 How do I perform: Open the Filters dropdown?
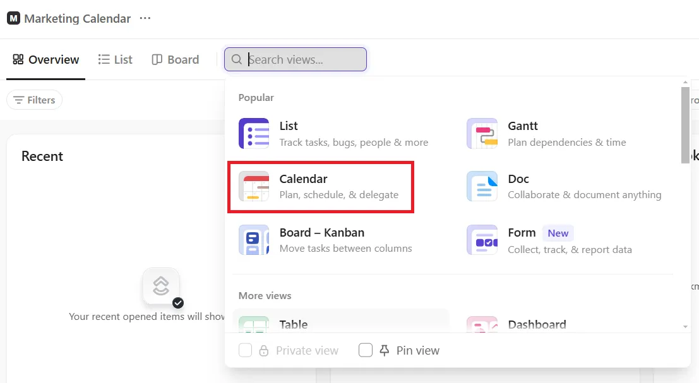[x=34, y=100]
